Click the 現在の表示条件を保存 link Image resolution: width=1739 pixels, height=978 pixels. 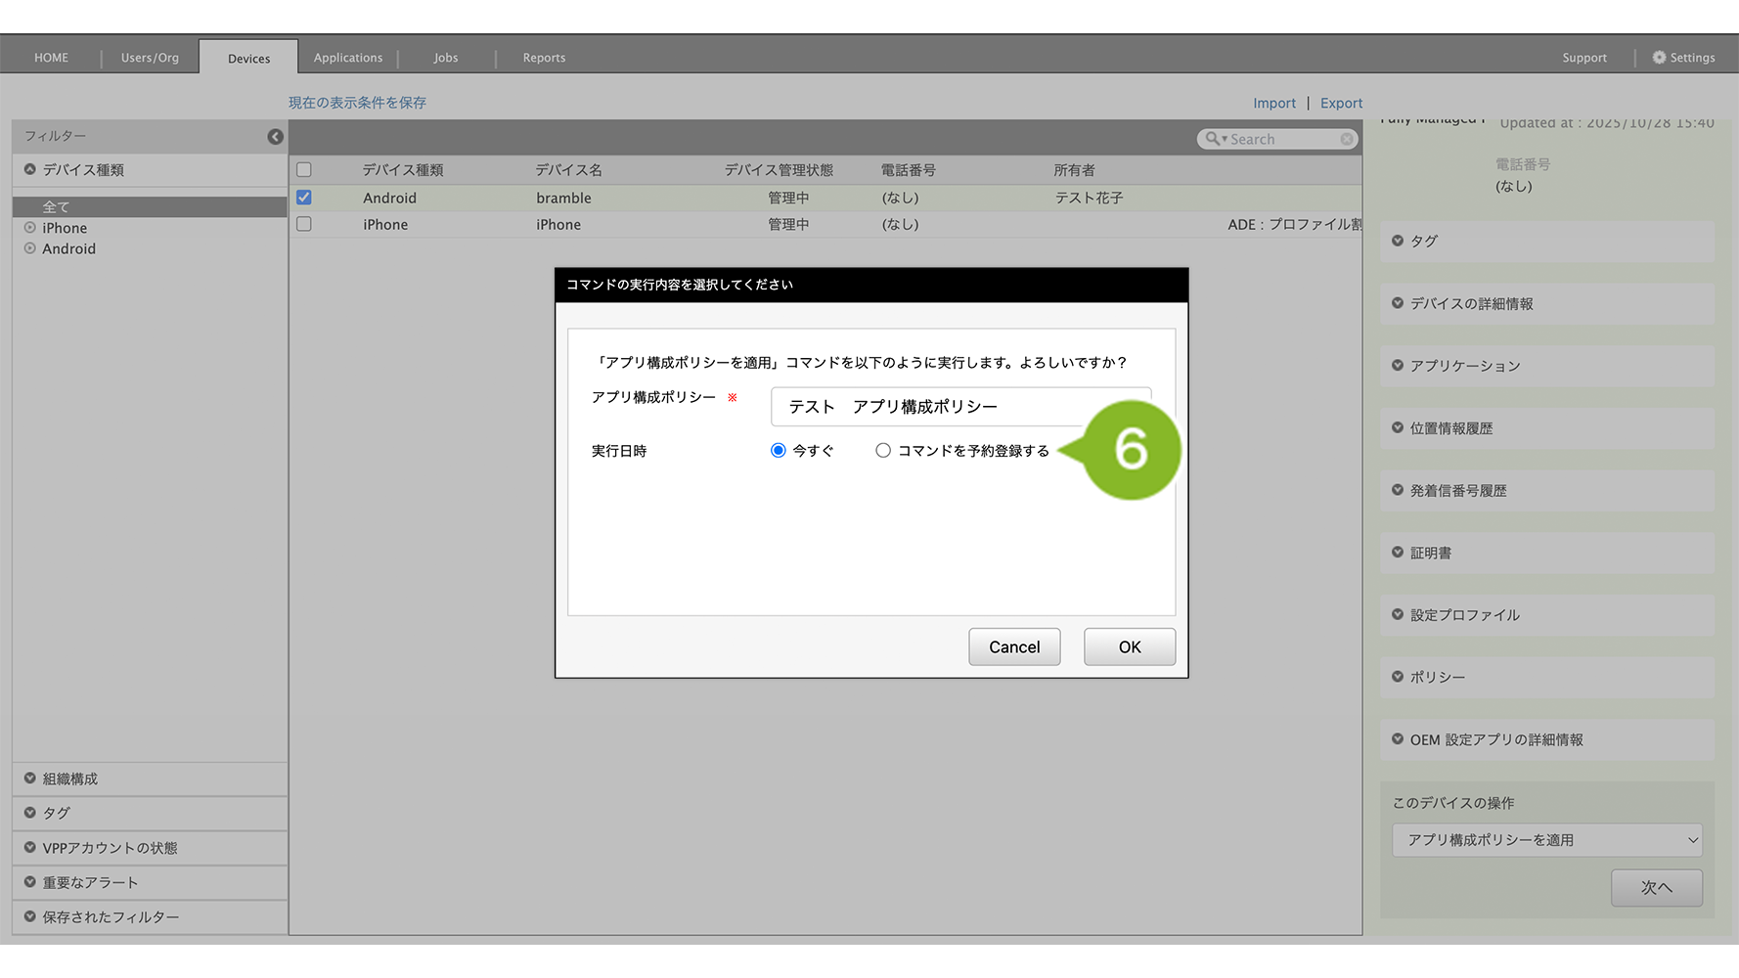(357, 103)
